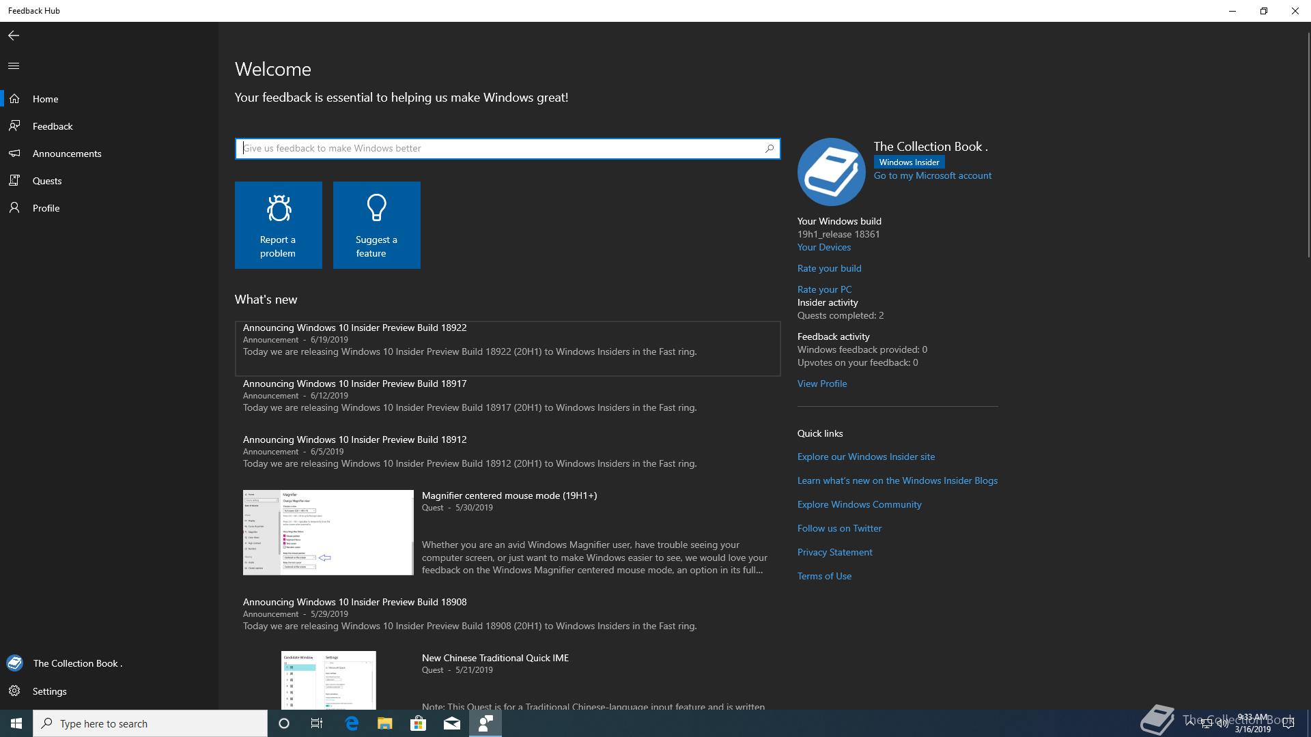Viewport: 1311px width, 737px height.
Task: Click the Magnifier quest thumbnail
Action: pyautogui.click(x=328, y=532)
